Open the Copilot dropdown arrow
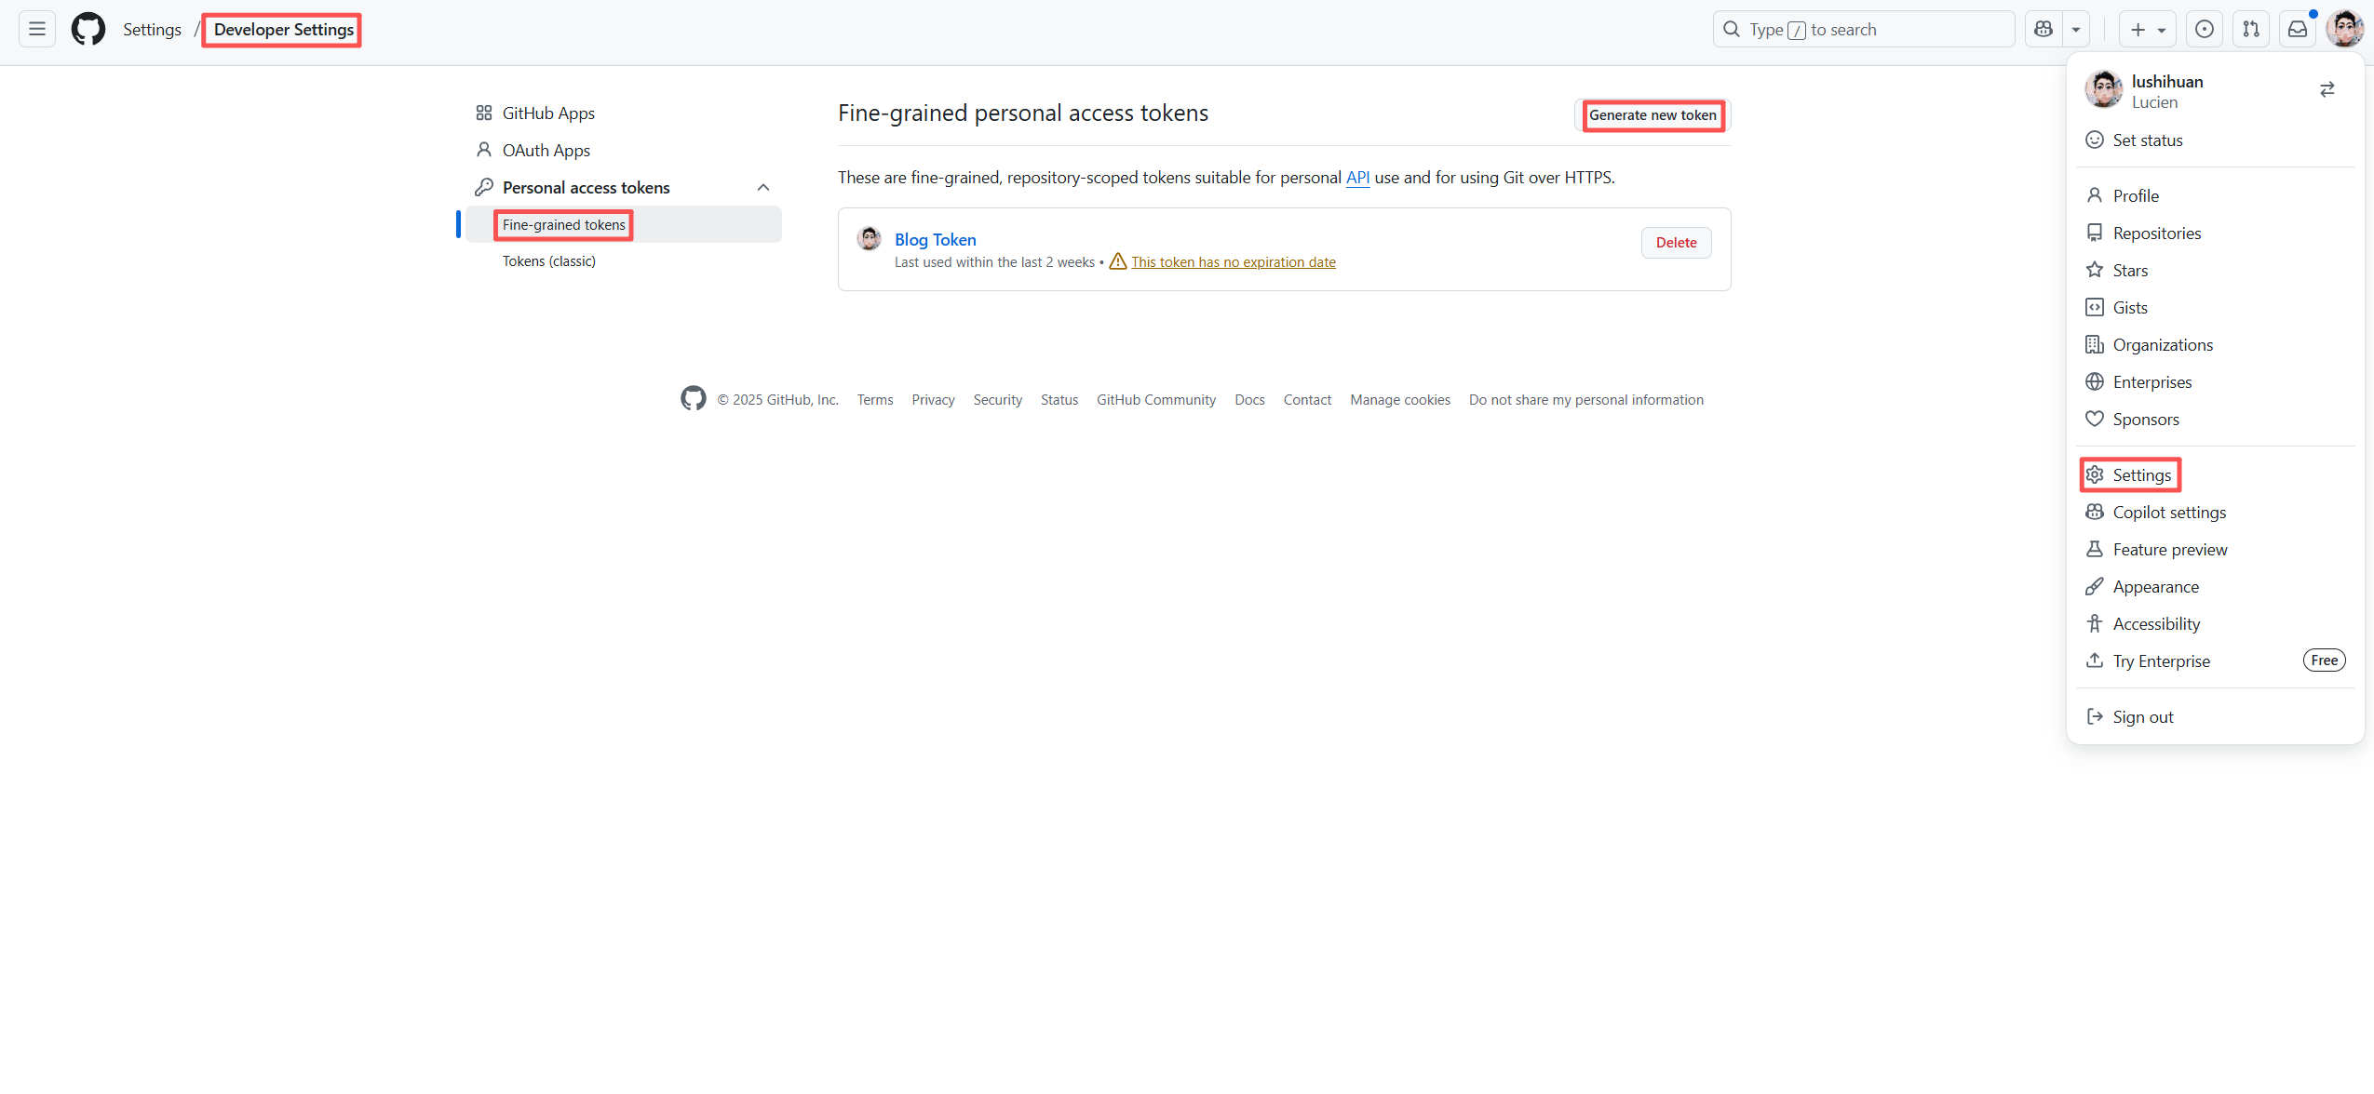2374x1094 pixels. [x=2076, y=29]
